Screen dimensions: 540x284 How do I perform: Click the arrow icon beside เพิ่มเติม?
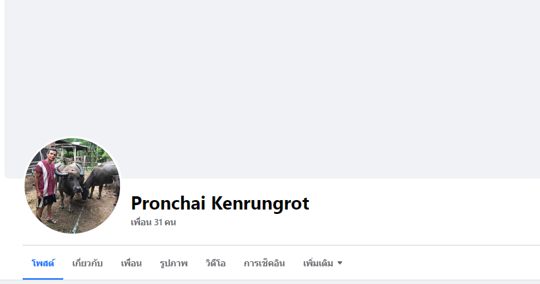point(340,263)
